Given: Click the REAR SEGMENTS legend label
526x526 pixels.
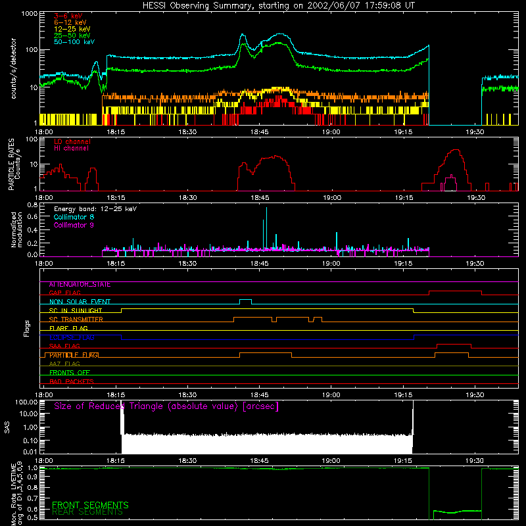Looking at the screenshot, I should [87, 512].
